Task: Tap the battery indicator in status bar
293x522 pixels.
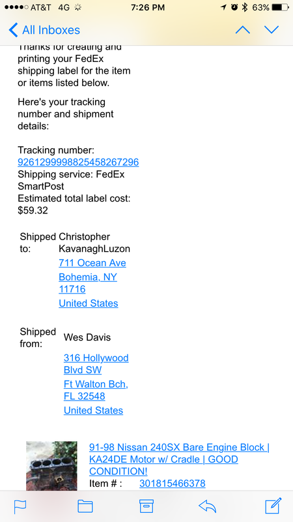Action: (280, 7)
